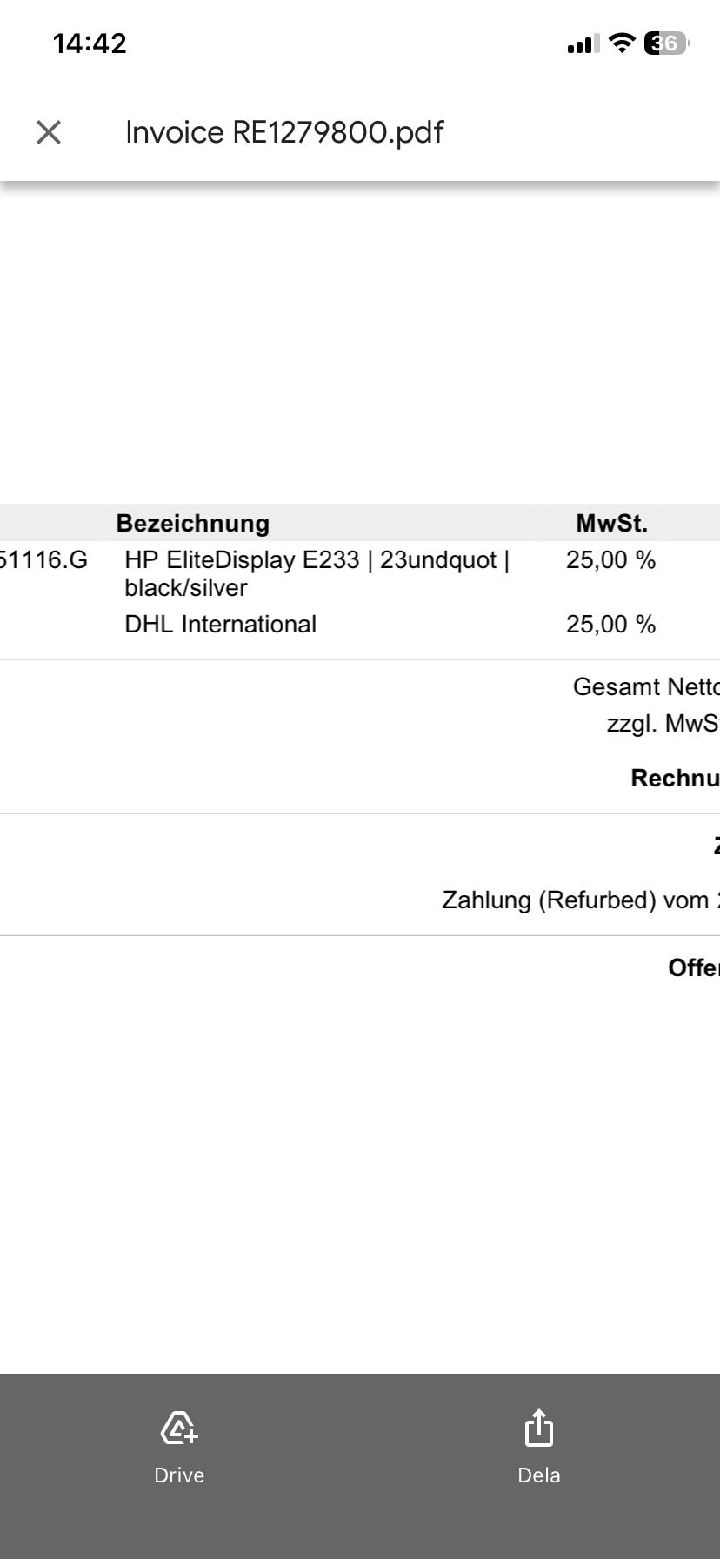Tap the Wi-Fi indicator in the status bar

coord(620,43)
